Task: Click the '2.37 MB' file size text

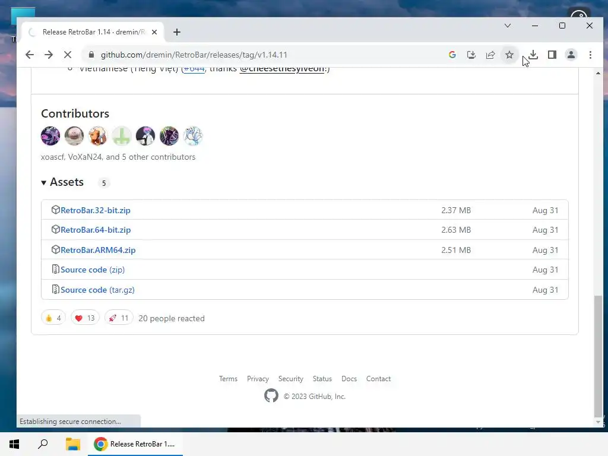Action: point(456,210)
